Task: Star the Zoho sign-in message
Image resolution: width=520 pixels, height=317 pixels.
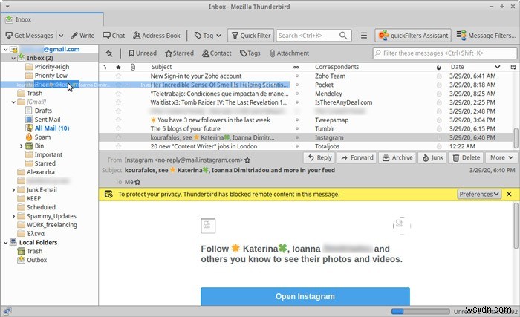Action: 118,76
